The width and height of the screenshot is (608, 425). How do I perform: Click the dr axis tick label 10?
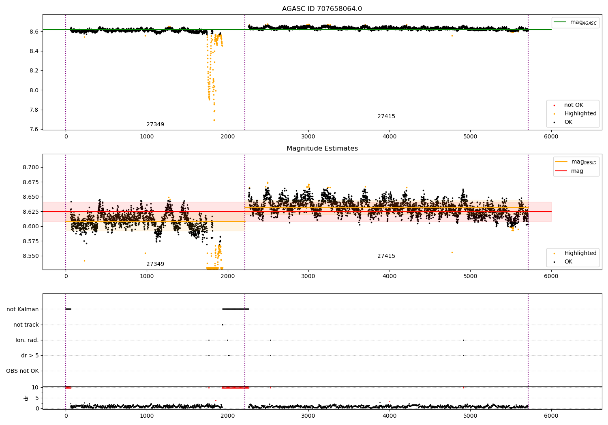[x=35, y=387]
